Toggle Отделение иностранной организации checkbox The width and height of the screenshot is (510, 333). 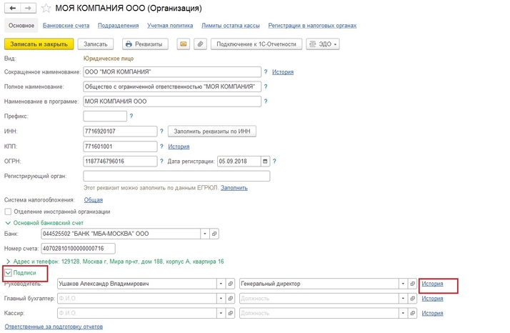tap(8, 212)
